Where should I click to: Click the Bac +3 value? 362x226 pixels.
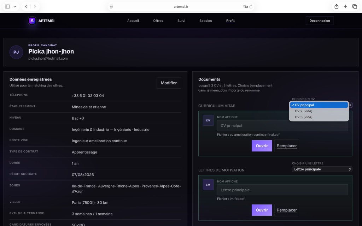click(x=78, y=118)
